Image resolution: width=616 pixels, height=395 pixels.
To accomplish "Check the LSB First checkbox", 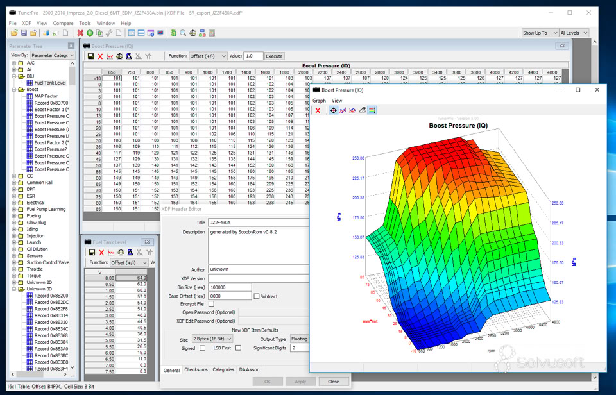I will click(238, 348).
